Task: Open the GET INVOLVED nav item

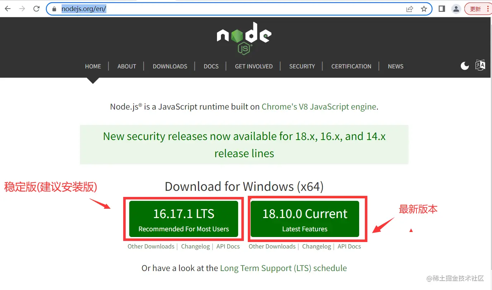Action: [x=254, y=66]
